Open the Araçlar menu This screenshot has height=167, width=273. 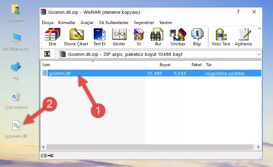coord(87,23)
